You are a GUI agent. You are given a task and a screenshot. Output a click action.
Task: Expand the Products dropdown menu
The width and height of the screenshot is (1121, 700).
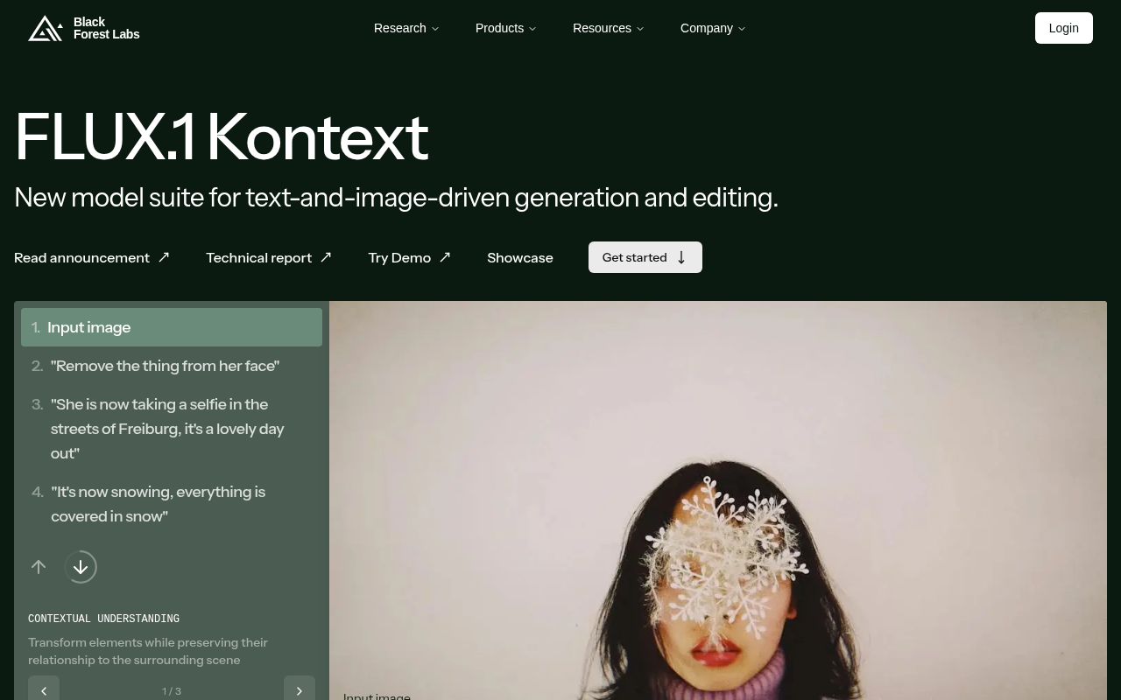(505, 28)
